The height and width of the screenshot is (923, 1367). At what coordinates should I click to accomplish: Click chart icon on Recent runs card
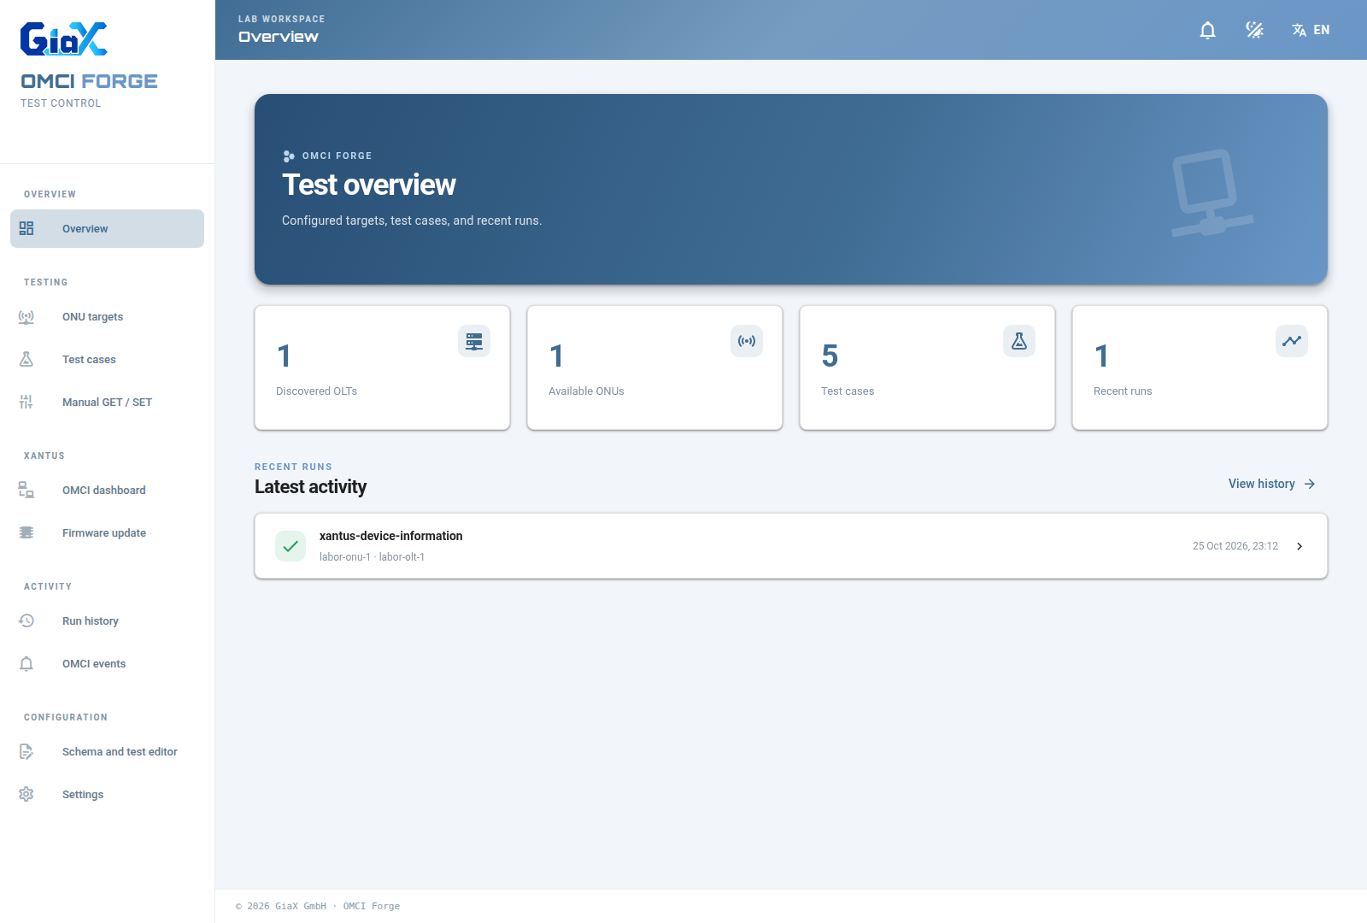coord(1292,341)
